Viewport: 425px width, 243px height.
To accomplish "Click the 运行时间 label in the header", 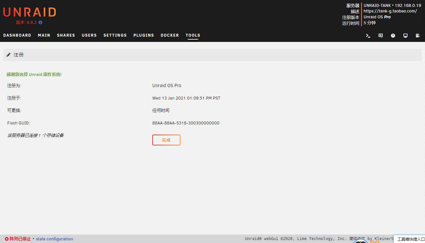I will tap(351, 23).
